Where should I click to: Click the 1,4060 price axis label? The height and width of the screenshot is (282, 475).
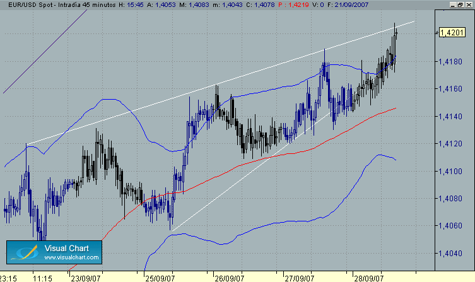450,226
